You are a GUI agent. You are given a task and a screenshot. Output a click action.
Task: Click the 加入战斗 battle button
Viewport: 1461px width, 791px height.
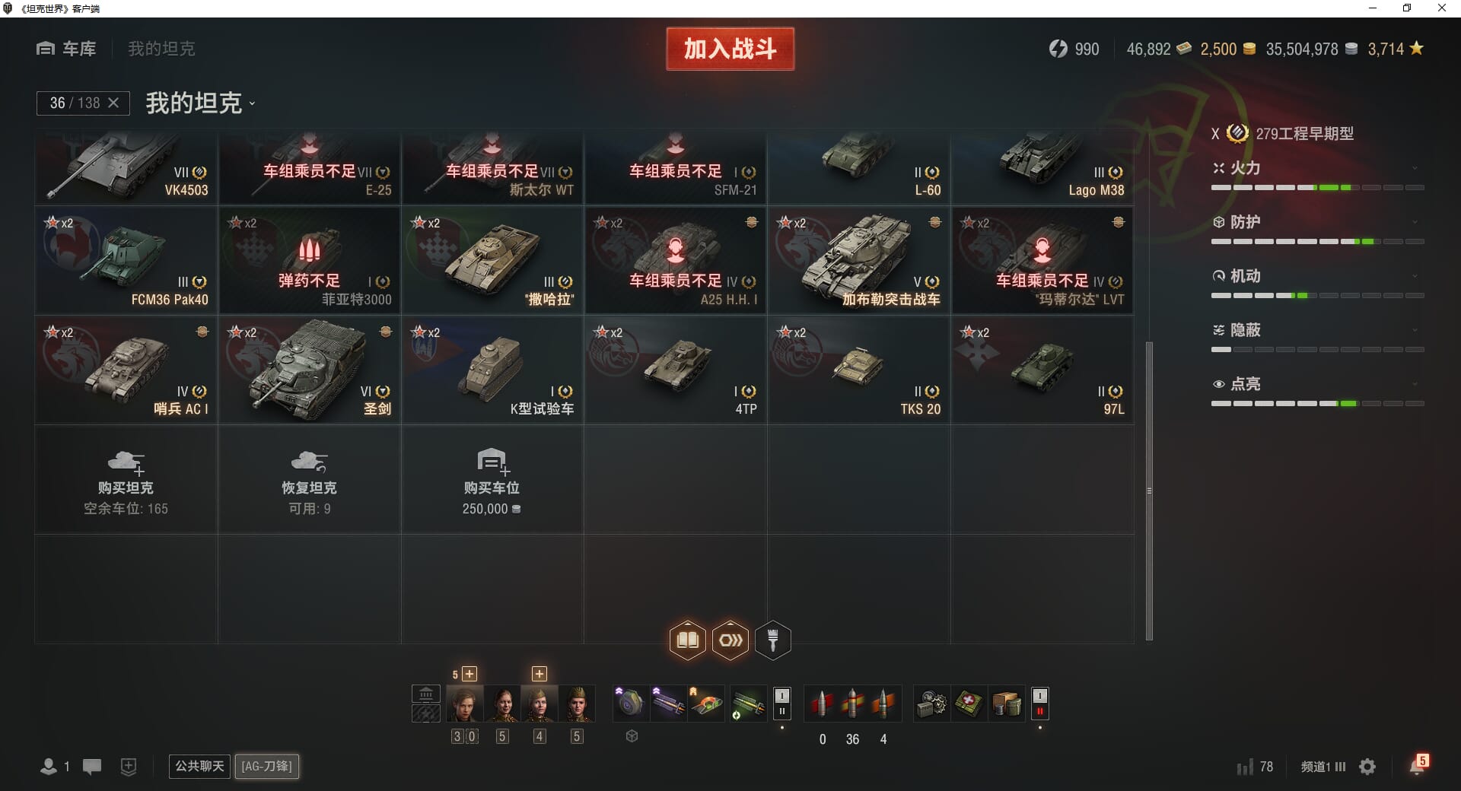pos(730,49)
